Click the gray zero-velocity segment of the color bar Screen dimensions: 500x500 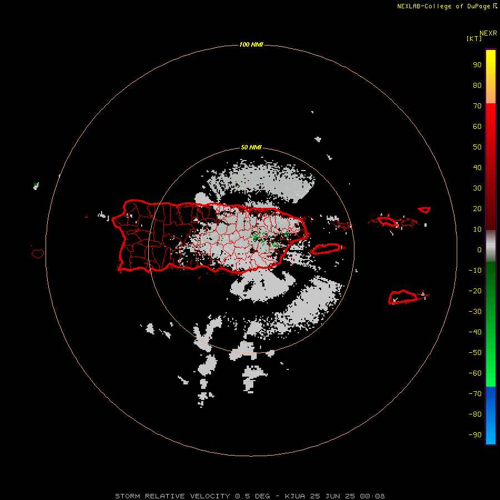tap(491, 246)
